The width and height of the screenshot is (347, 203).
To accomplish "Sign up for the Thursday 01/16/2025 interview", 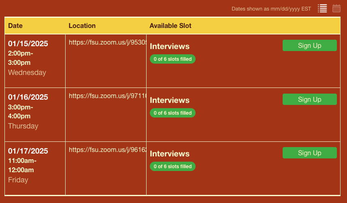I will click(309, 99).
